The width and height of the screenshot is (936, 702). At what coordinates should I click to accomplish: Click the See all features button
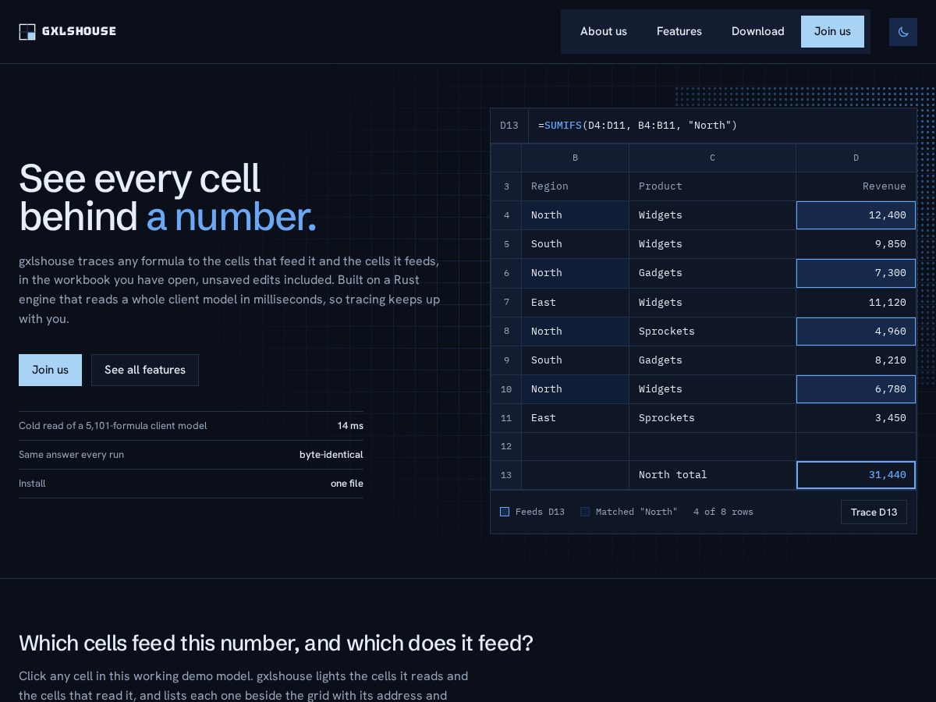145,370
